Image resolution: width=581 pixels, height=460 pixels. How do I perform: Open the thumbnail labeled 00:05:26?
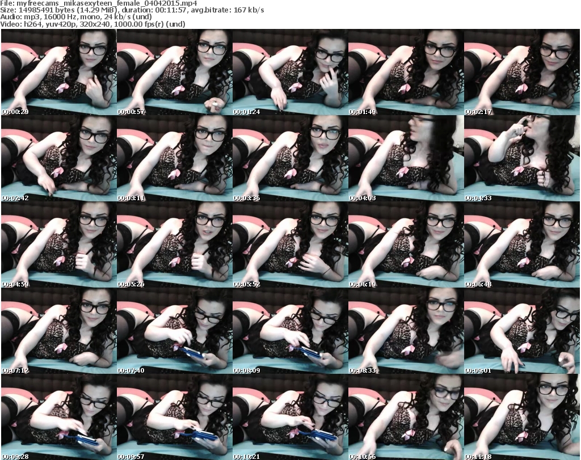pyautogui.click(x=174, y=244)
